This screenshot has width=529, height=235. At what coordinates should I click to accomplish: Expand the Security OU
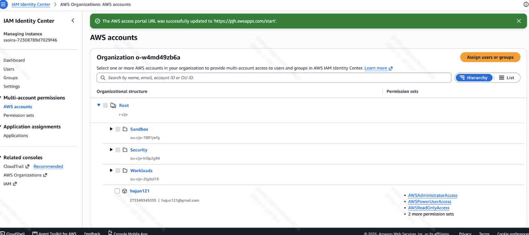(x=111, y=149)
